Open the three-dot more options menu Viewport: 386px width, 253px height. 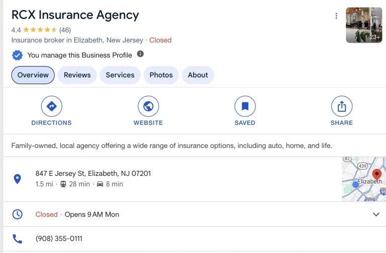tap(336, 16)
